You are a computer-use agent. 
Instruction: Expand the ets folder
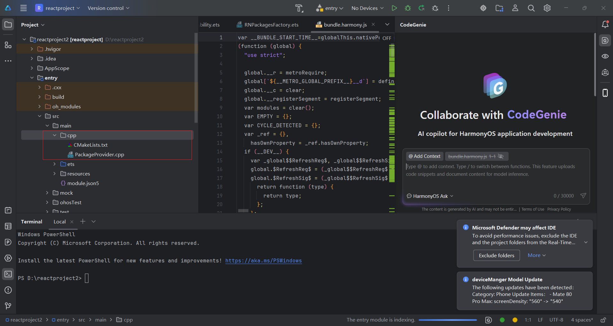[55, 164]
